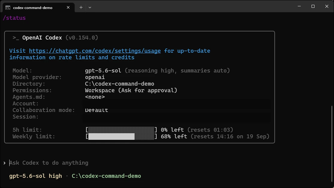
Task: Close the terminal window
Action: (327, 6)
